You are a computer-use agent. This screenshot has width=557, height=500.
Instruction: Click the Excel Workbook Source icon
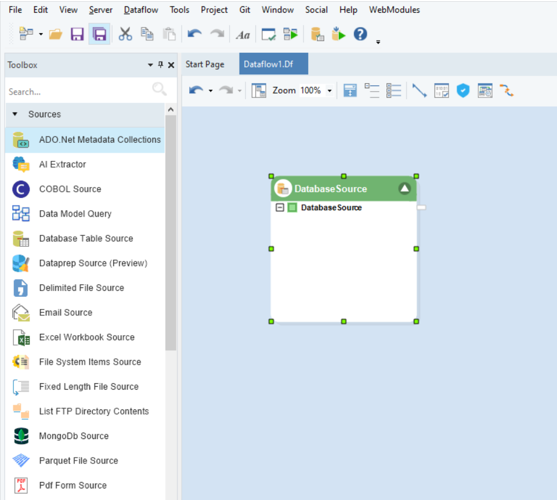pyautogui.click(x=21, y=337)
